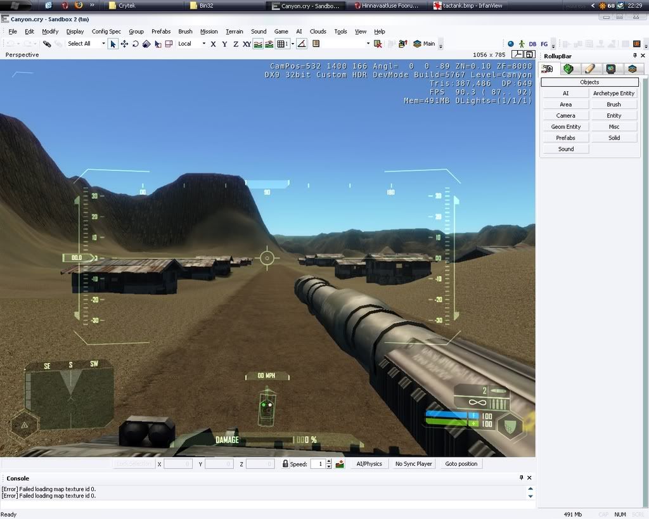Click the viewport layout icon beside 1056 x 785

[517, 54]
